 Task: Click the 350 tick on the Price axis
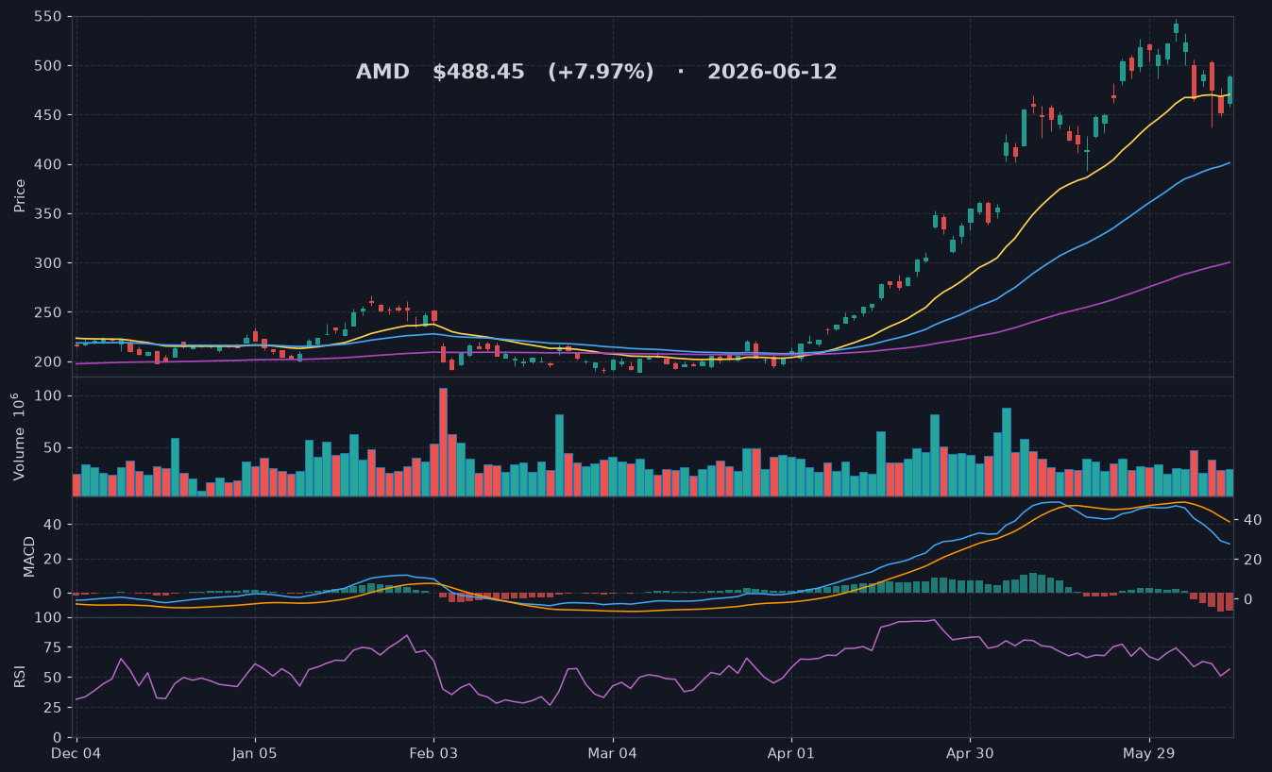click(48, 214)
